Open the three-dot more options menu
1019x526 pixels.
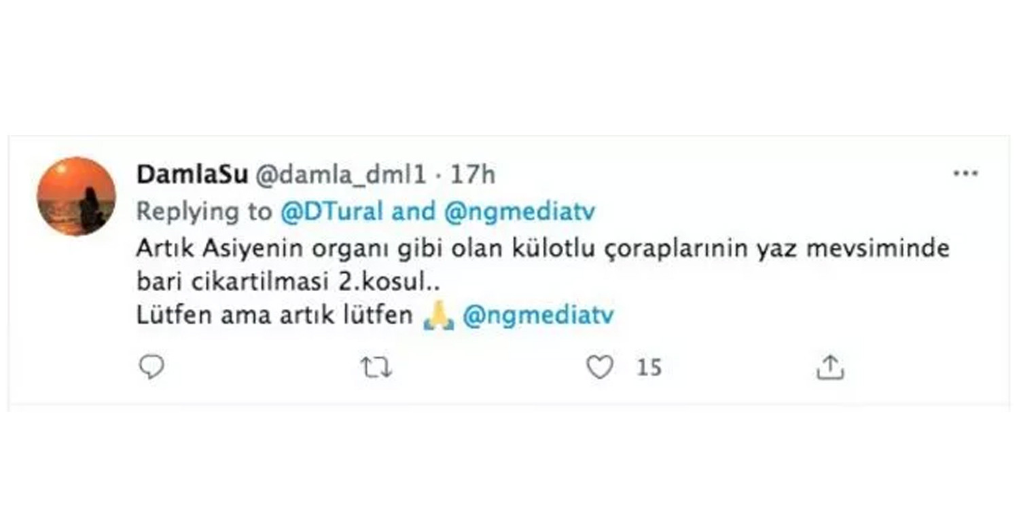tap(965, 174)
